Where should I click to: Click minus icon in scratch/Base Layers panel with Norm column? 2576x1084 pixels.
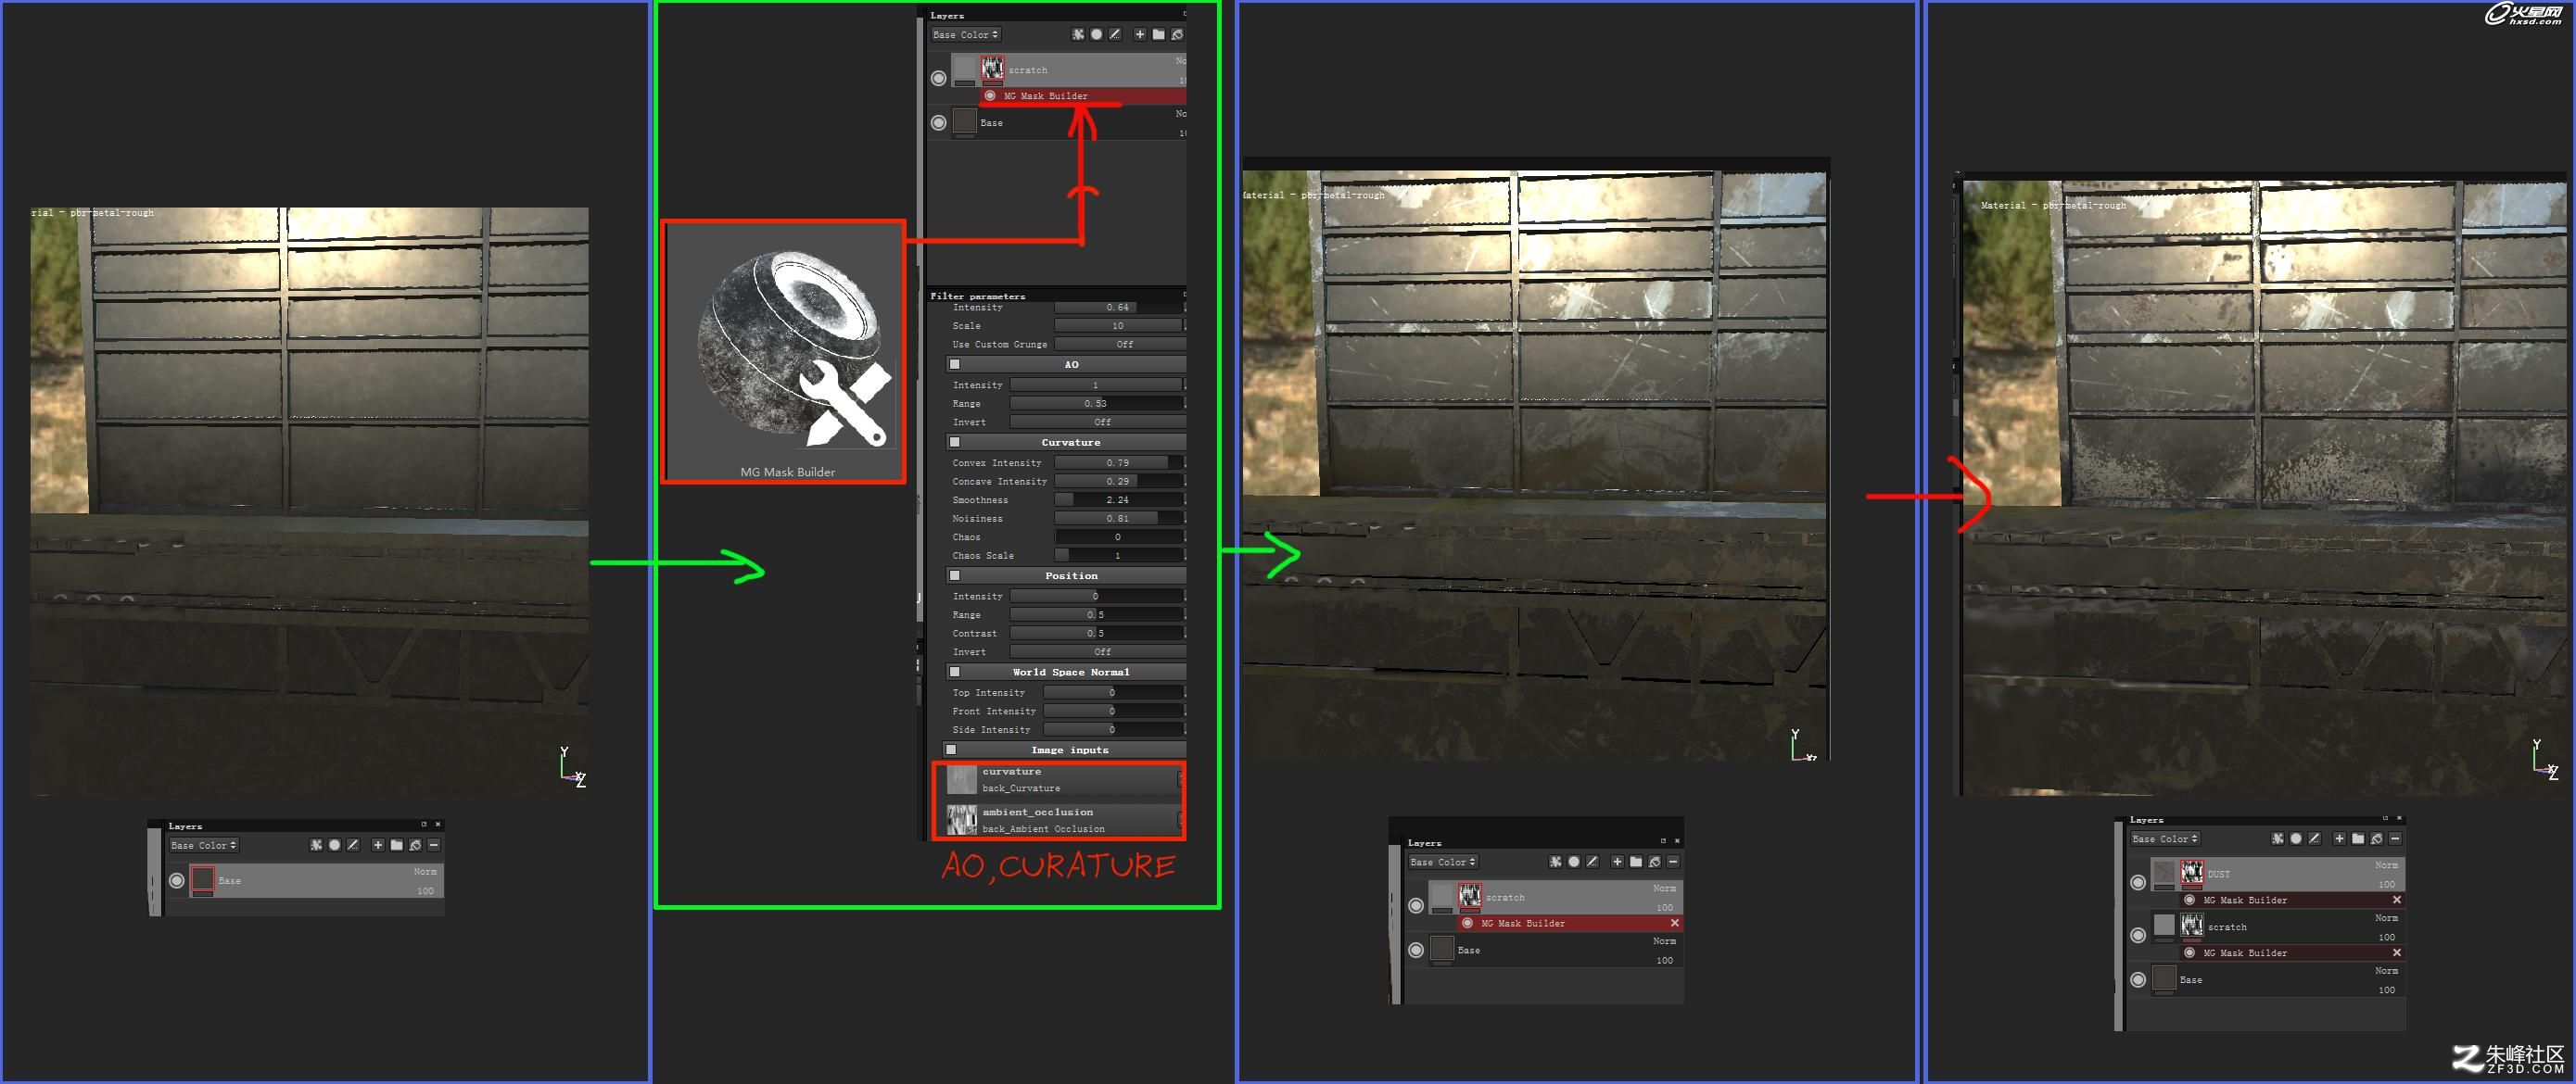(1673, 862)
